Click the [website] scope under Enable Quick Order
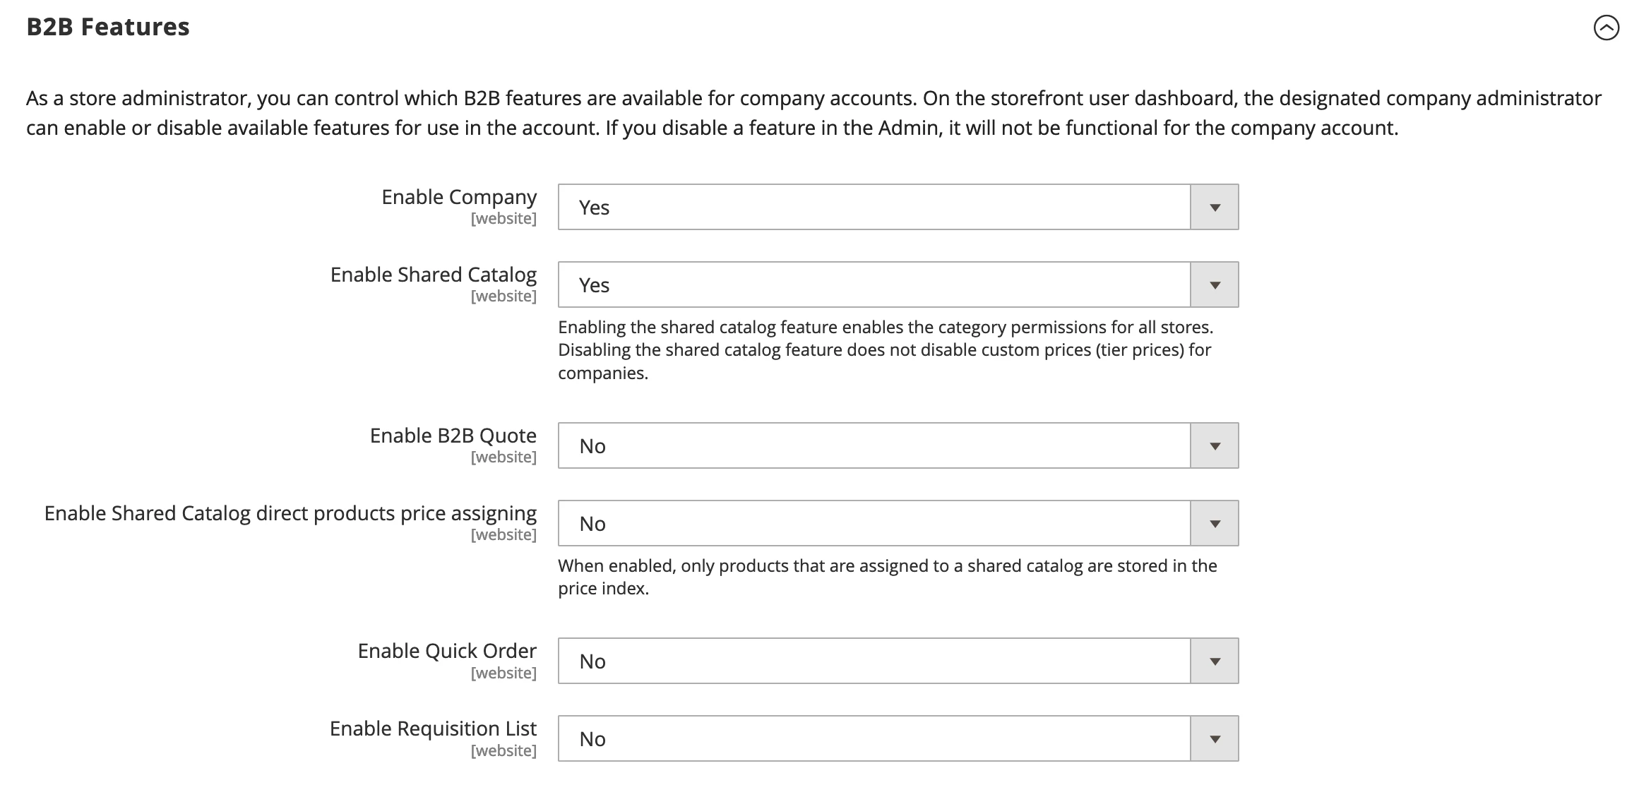Screen dimensions: 1651x785 (503, 673)
